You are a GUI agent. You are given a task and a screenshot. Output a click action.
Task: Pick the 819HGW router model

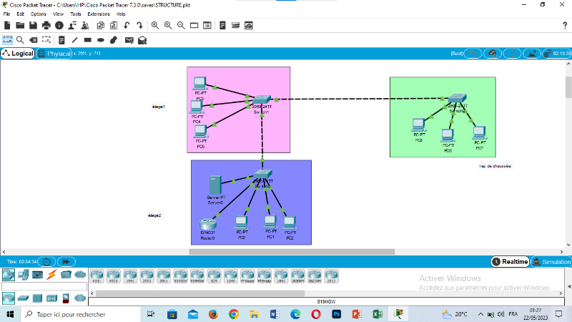coord(197,276)
